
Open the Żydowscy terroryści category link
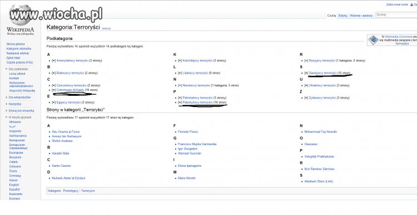322,98
